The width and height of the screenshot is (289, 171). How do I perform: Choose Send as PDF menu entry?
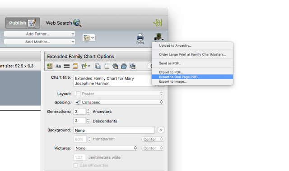[x=192, y=63]
